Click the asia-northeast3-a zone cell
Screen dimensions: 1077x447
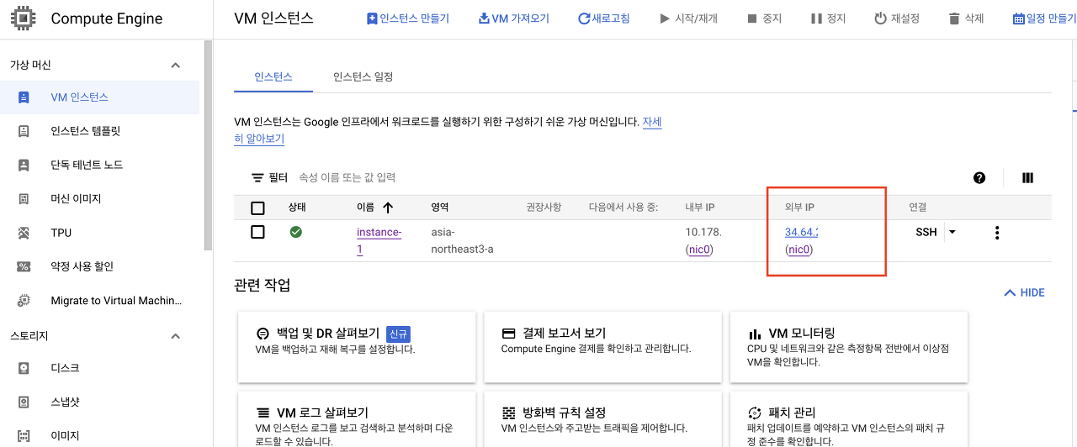click(x=462, y=240)
